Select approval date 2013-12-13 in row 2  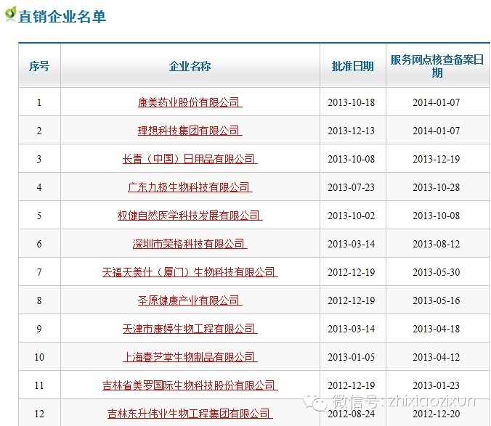click(352, 131)
